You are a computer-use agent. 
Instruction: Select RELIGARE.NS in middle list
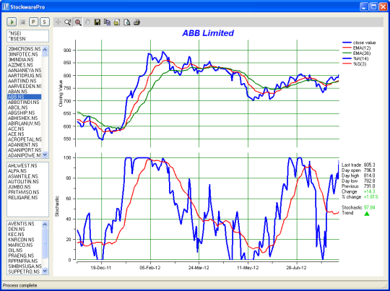click(22, 198)
